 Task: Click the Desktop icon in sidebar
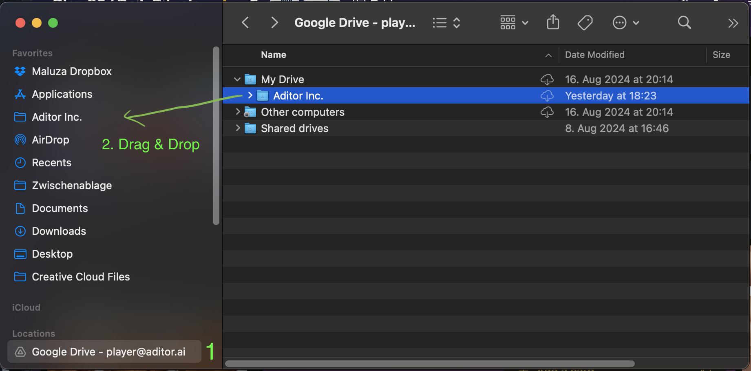20,254
